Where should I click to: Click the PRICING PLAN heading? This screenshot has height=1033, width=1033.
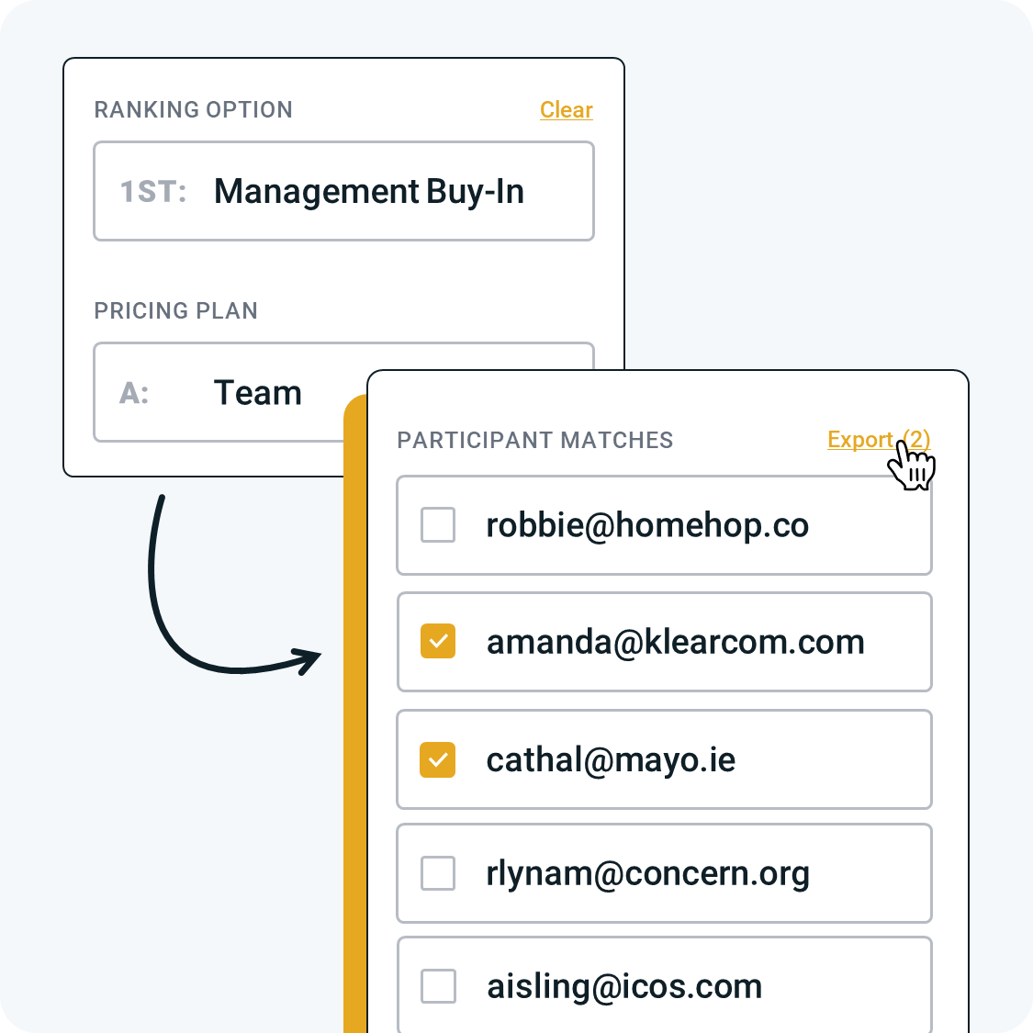176,311
